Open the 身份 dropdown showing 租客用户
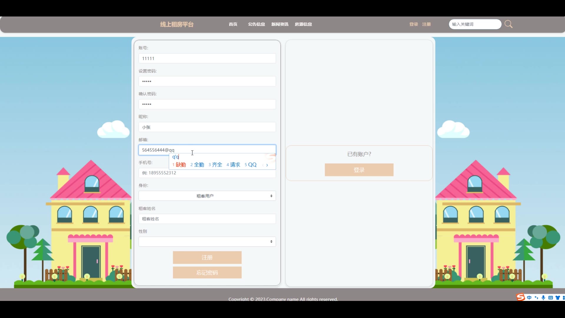Viewport: 565px width, 318px height. pos(207,196)
